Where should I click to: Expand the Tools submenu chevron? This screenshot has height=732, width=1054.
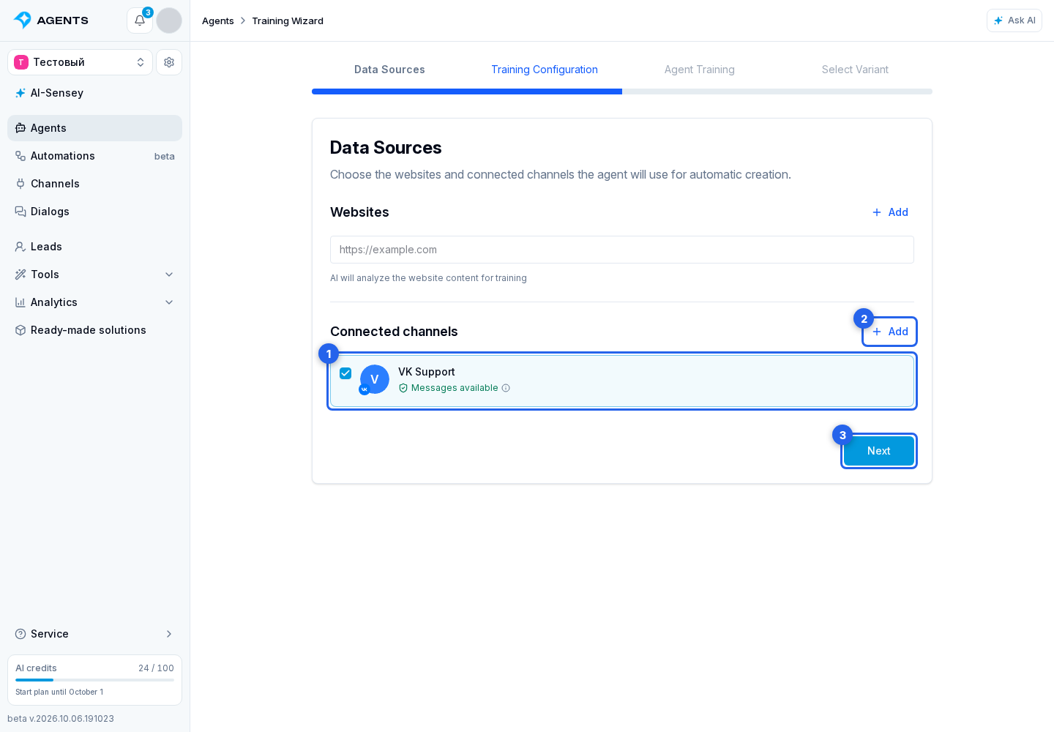169,274
